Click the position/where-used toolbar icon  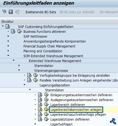[11, 12]
